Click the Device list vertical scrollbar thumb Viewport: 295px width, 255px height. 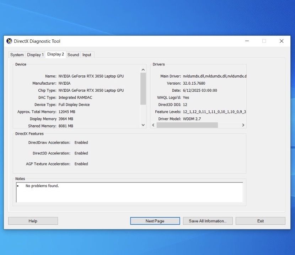tap(143, 89)
